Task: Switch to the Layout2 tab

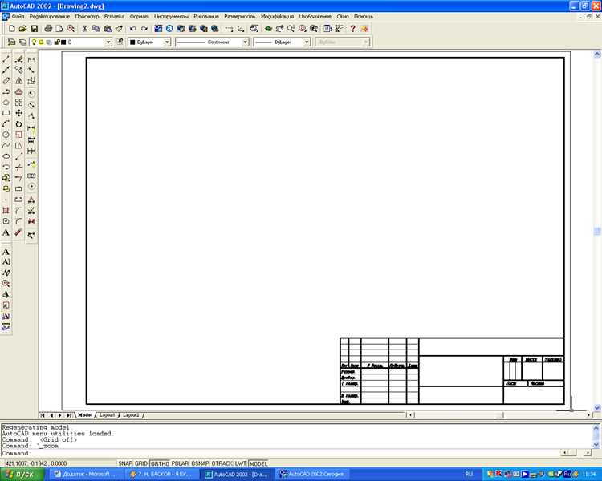Action: 131,415
